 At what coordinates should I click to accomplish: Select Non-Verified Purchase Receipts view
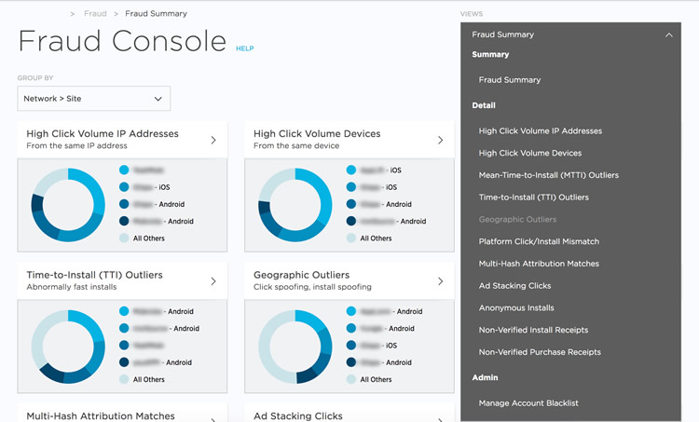[540, 352]
